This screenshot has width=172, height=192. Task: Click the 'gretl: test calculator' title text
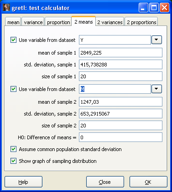point(41,8)
